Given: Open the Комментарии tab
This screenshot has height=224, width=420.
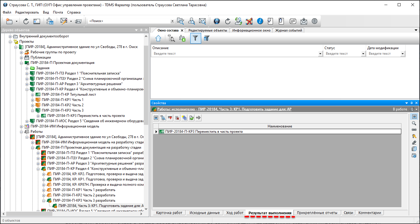Looking at the screenshot, I should (x=370, y=213).
